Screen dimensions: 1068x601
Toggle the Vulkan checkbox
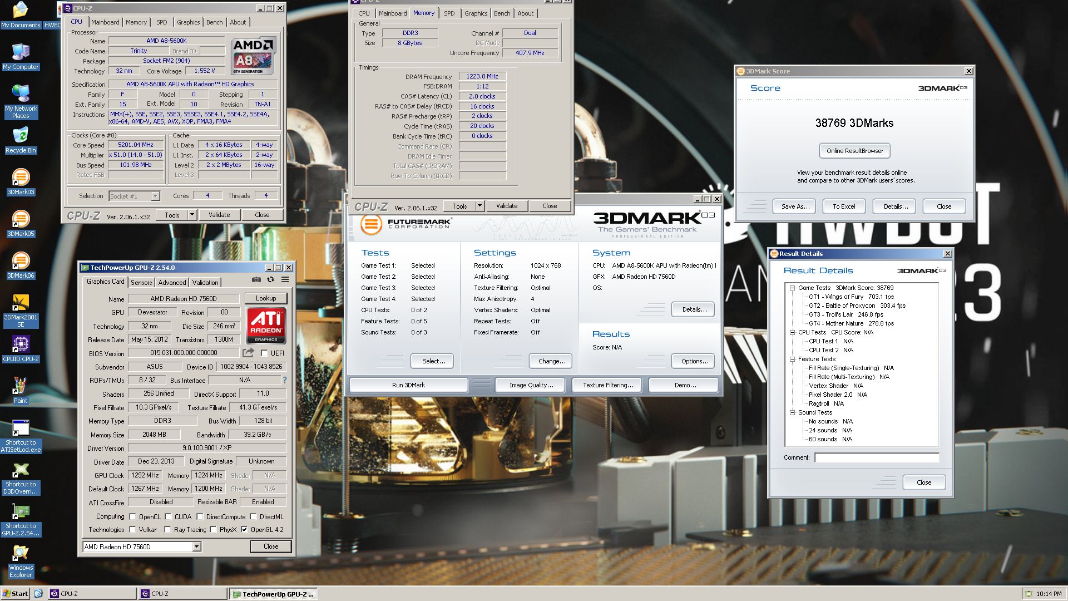pos(132,529)
